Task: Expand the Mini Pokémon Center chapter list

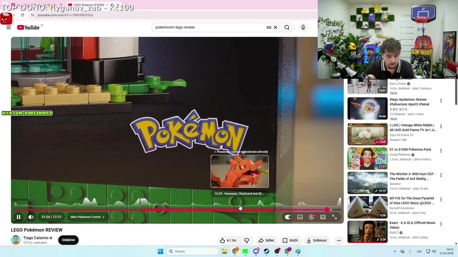Action: pyautogui.click(x=87, y=217)
